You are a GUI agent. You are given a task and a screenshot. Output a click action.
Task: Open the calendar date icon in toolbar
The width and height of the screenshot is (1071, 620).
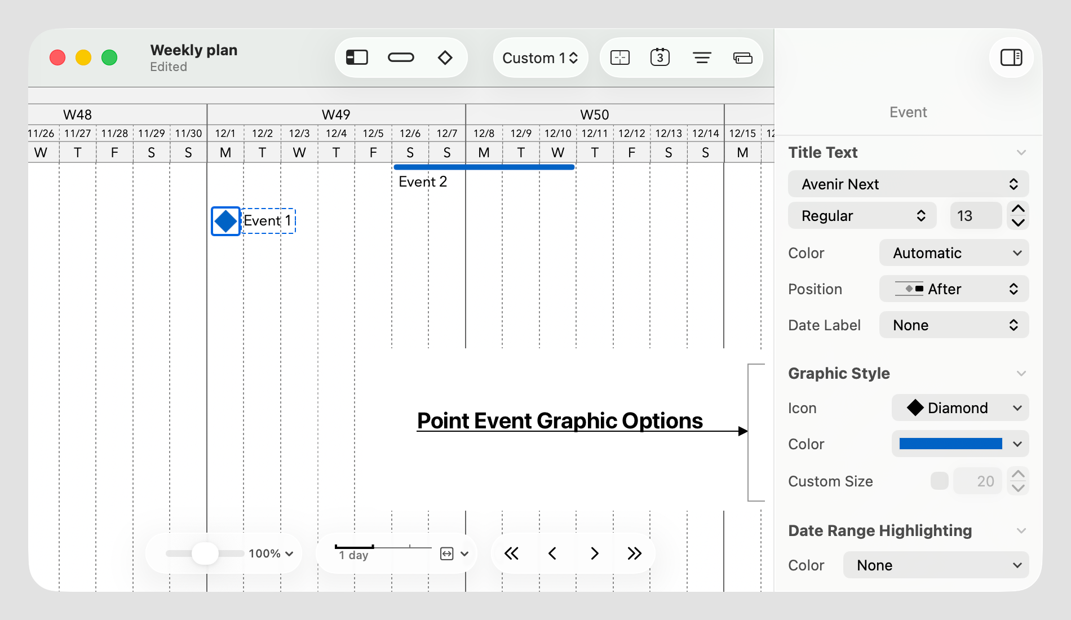660,57
